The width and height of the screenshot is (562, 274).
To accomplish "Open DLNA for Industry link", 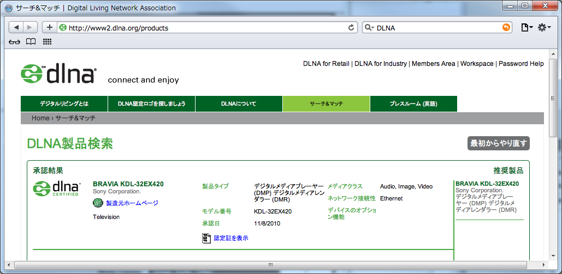I will [381, 64].
